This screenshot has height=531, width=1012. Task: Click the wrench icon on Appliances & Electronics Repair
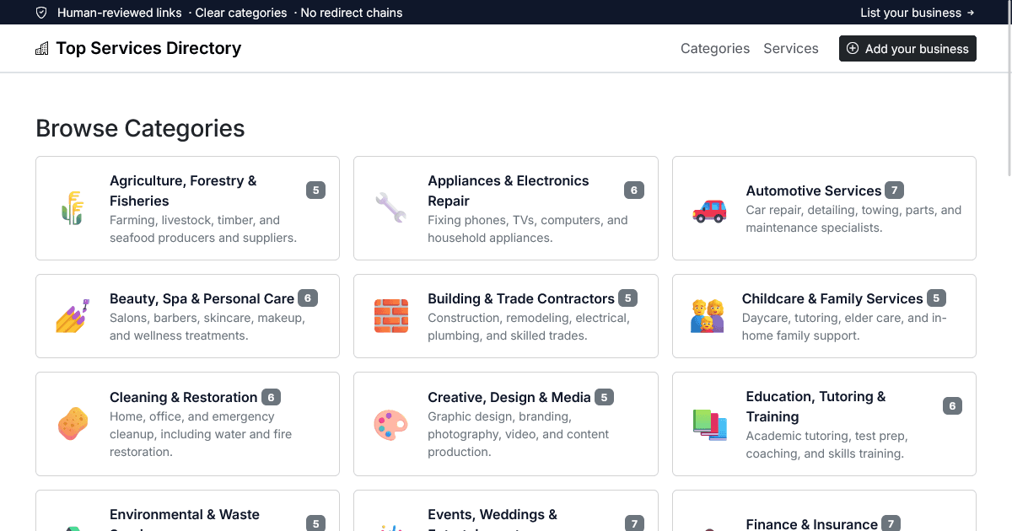[x=390, y=208]
